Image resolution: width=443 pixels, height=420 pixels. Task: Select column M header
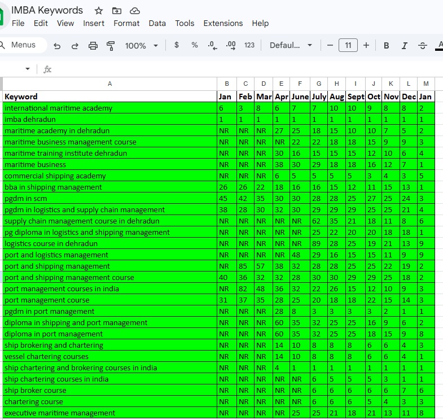426,84
